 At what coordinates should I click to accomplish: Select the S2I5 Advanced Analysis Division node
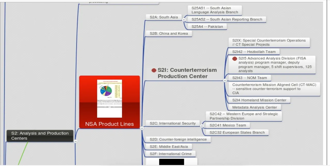coord(272,65)
